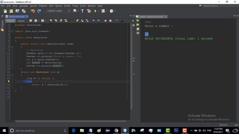Open the default config combo box

click(x=58, y=11)
